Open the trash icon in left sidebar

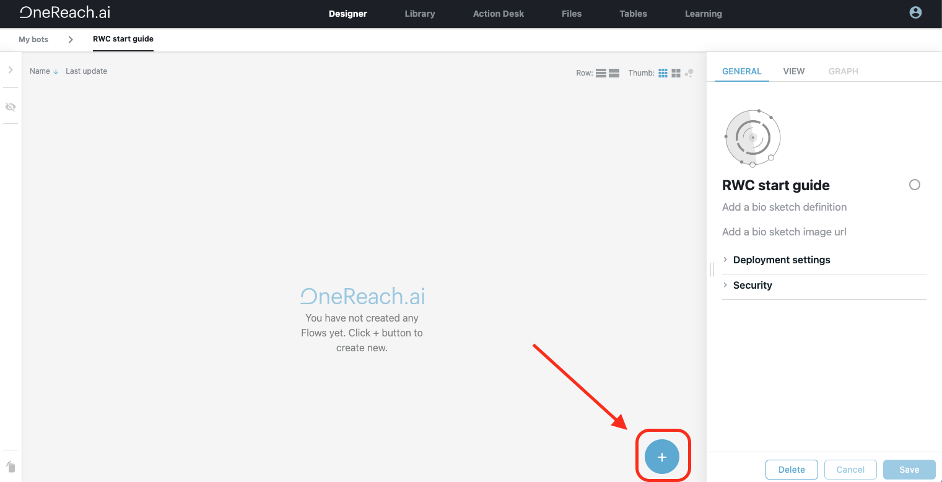(x=11, y=467)
